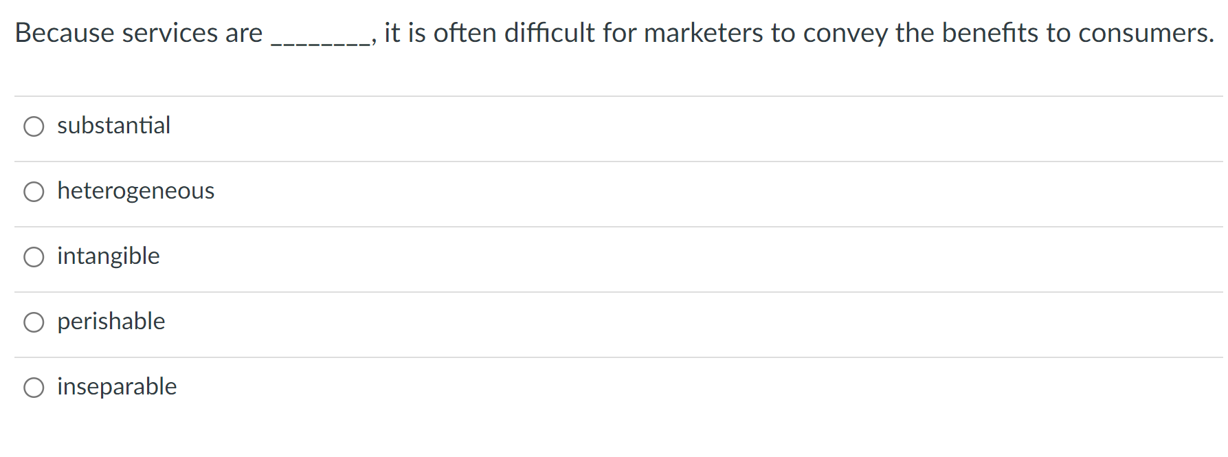Viewport: 1228px width, 457px height.
Task: Select the radio button for "inseparable"
Action: tap(34, 387)
